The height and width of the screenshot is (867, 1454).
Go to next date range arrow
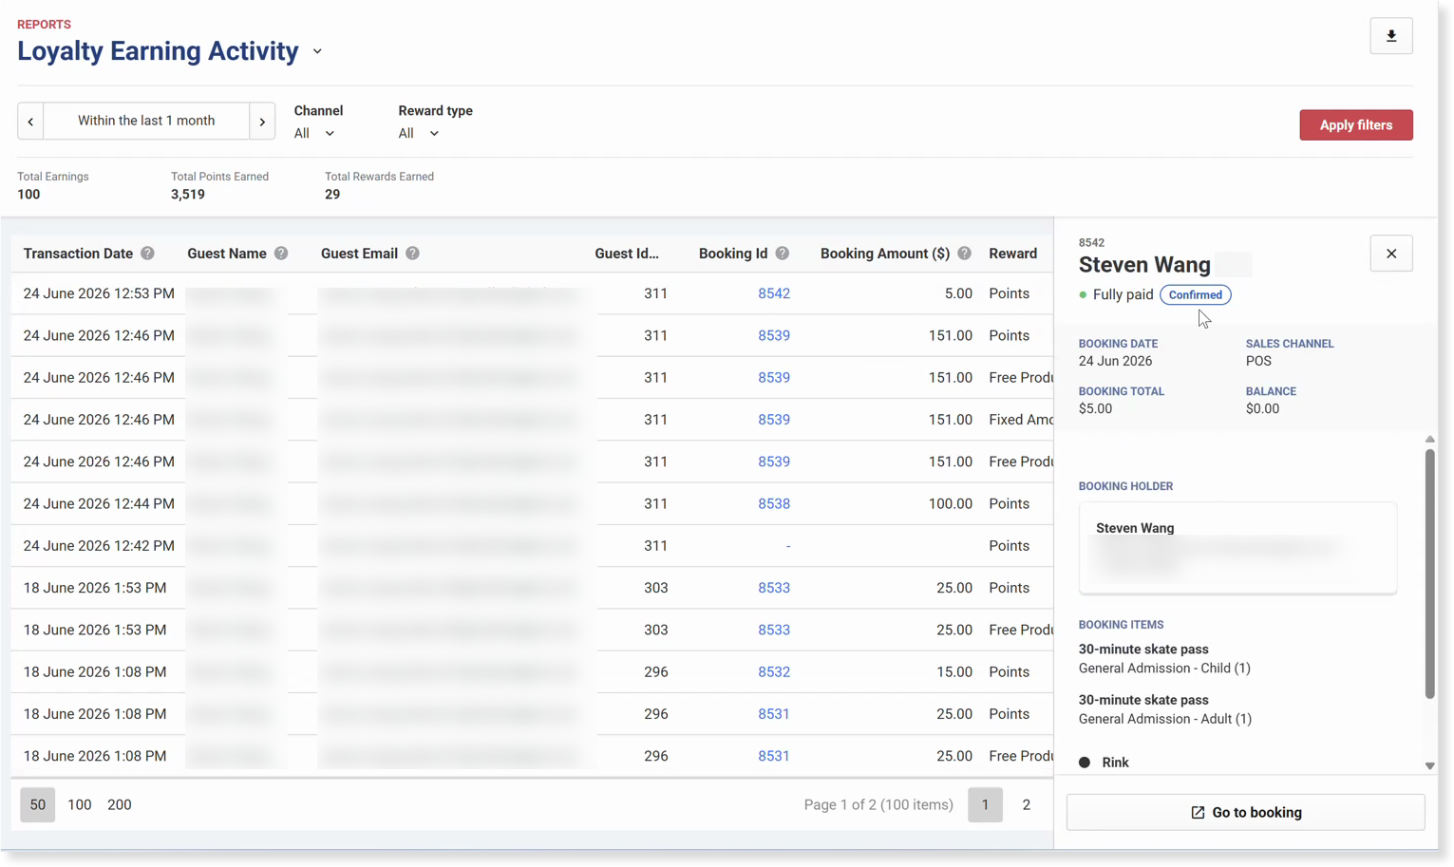pyautogui.click(x=262, y=122)
